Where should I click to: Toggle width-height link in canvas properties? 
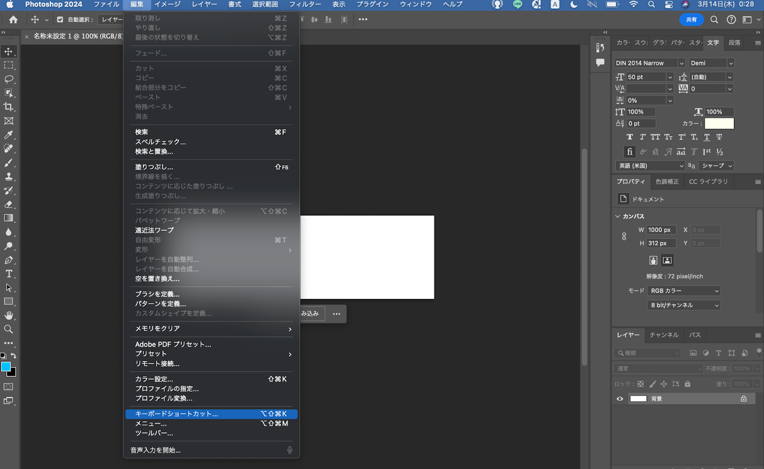(x=624, y=236)
